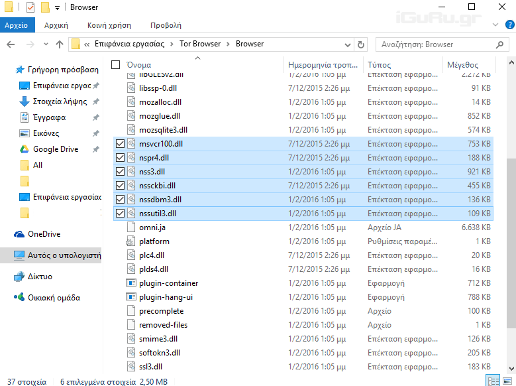Switch to the Προβολή ribbon tab

166,25
